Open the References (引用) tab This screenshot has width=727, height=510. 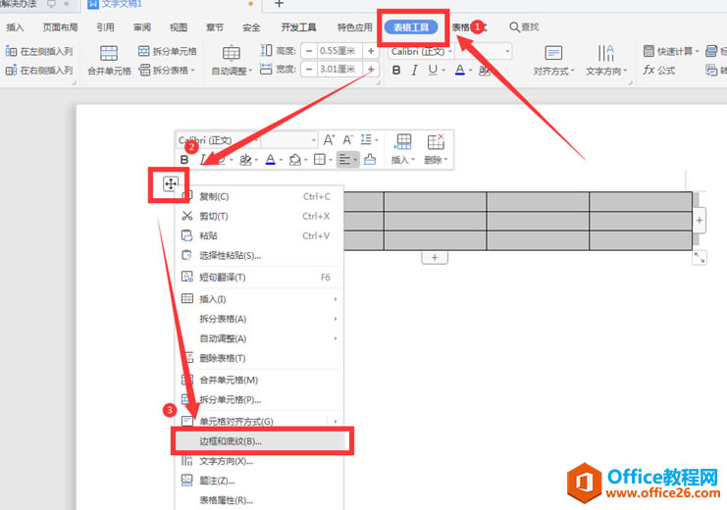pos(105,27)
